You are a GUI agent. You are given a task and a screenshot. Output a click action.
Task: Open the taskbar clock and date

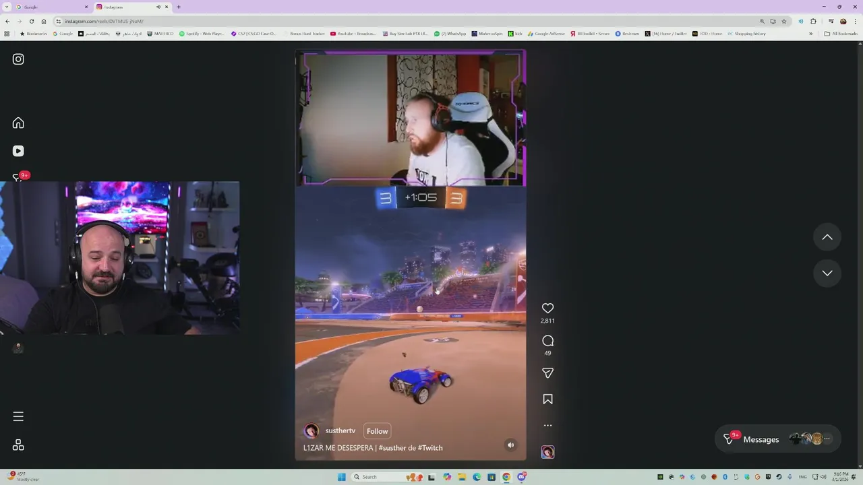(x=841, y=476)
